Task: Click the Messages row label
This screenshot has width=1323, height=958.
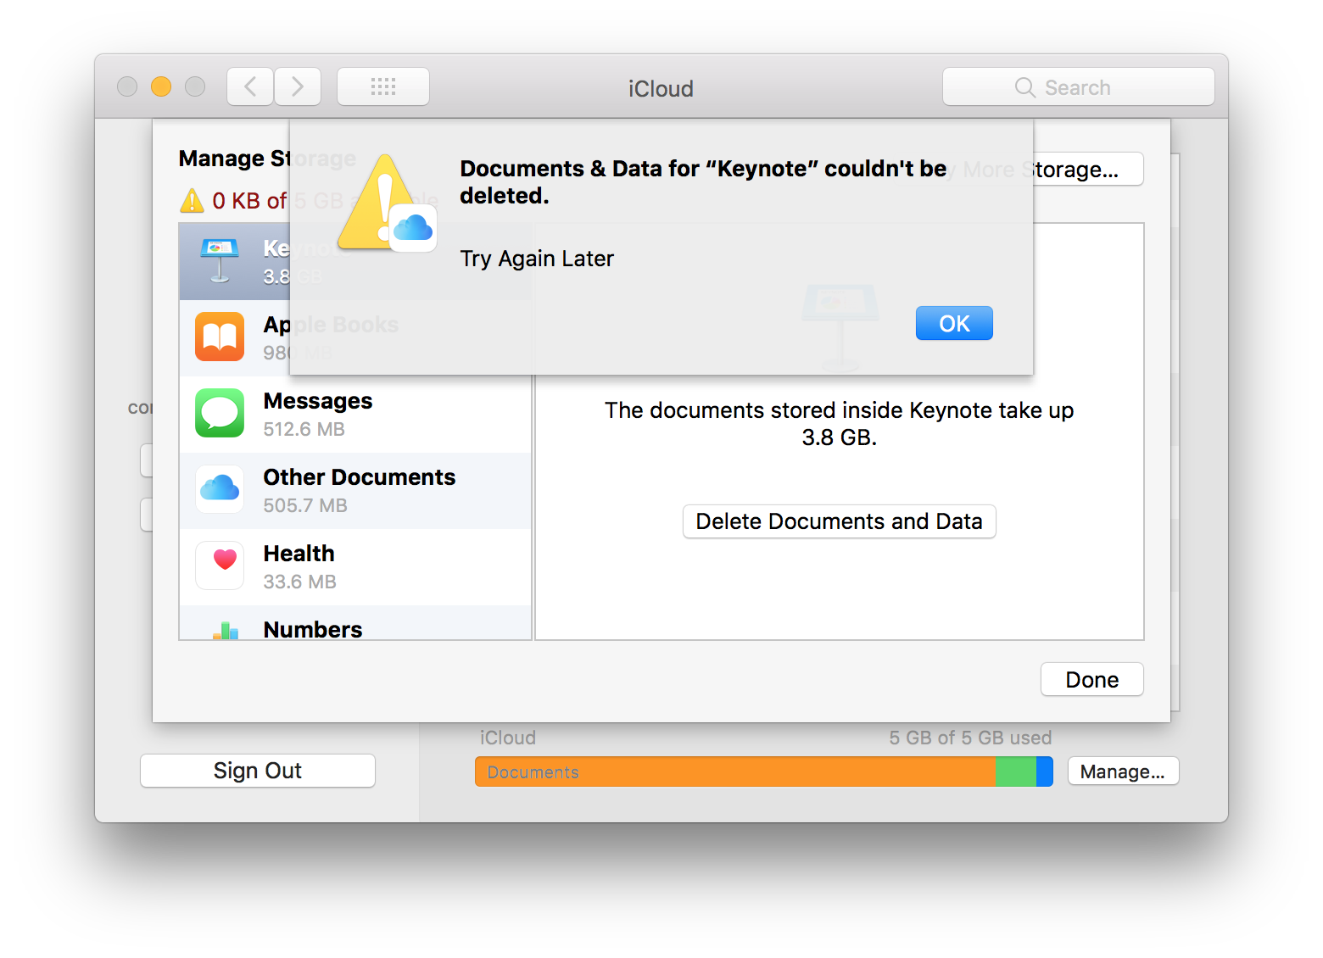Action: pos(318,401)
